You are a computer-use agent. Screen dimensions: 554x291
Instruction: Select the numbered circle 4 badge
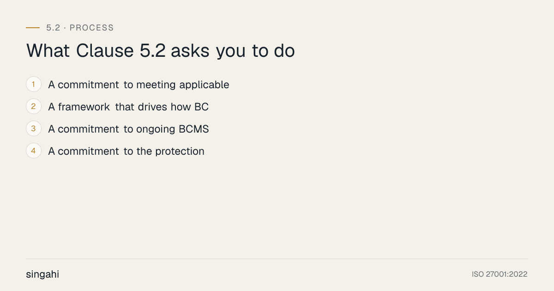[34, 151]
